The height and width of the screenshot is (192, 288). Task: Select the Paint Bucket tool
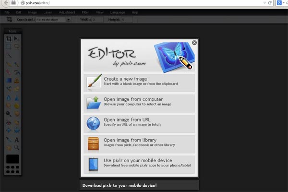(17, 72)
